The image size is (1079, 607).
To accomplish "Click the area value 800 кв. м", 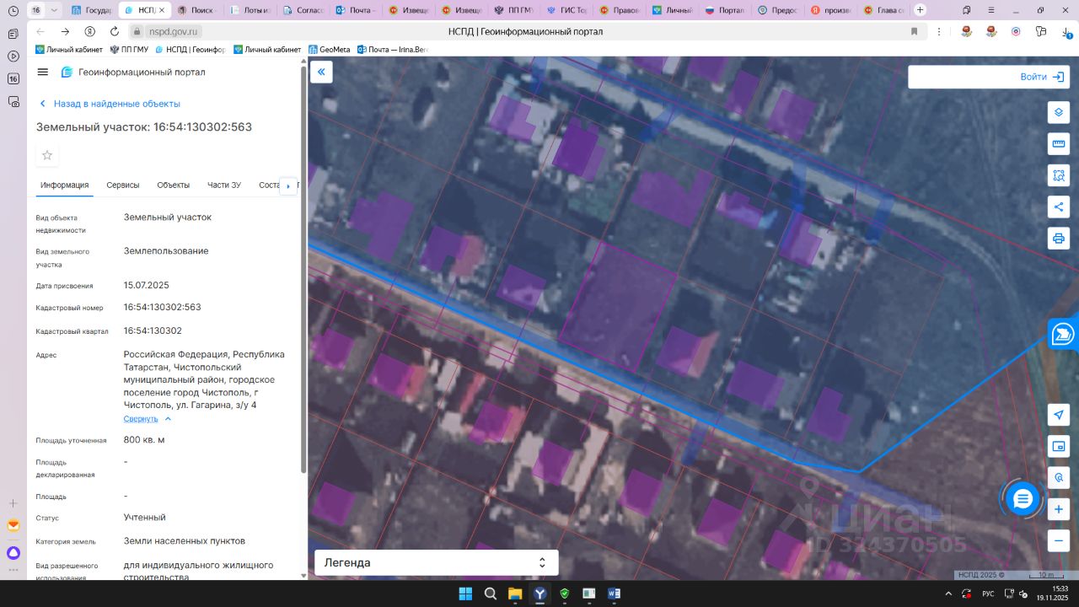I will [x=144, y=440].
